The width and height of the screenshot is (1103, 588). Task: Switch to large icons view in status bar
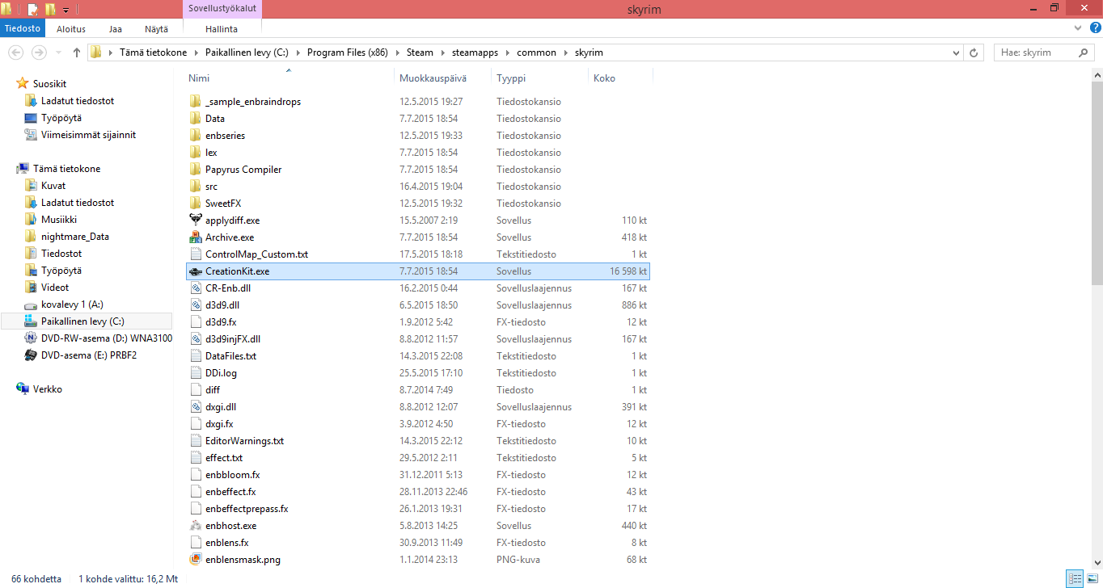coord(1091,579)
